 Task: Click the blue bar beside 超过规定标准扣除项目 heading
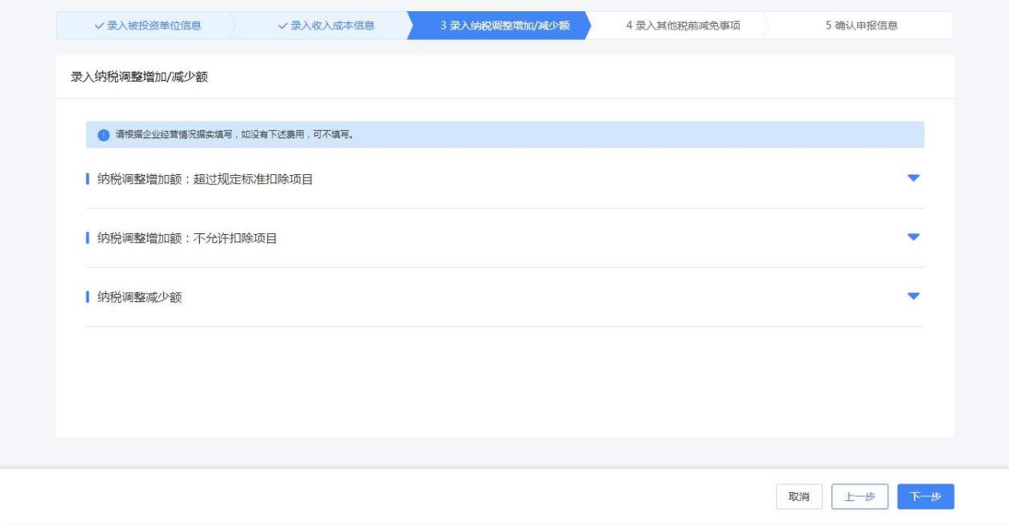click(87, 179)
